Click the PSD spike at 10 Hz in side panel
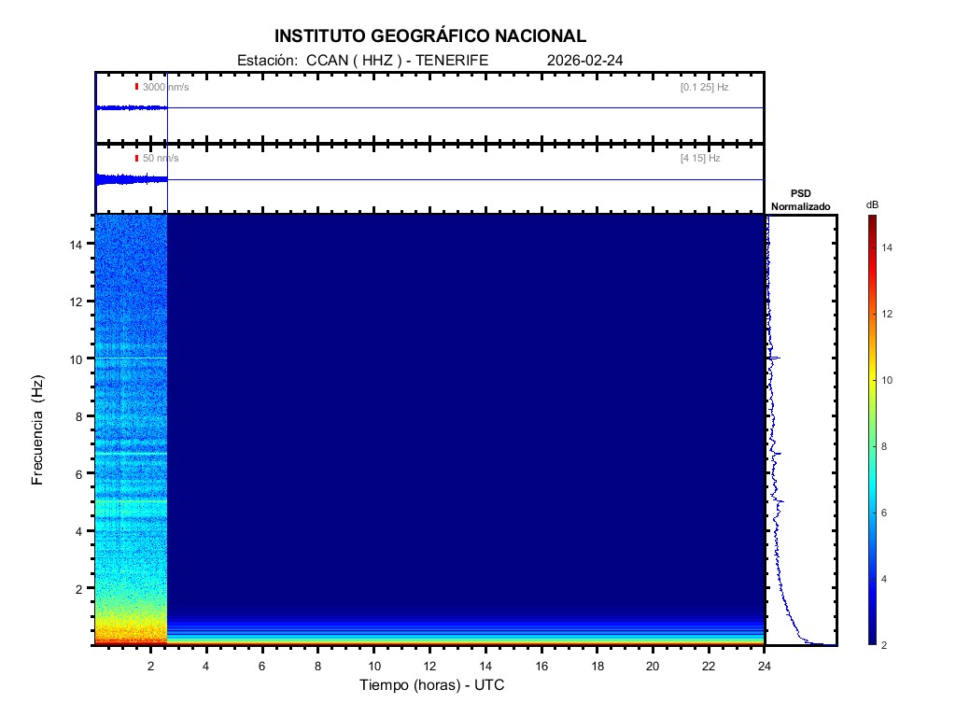 click(x=774, y=358)
